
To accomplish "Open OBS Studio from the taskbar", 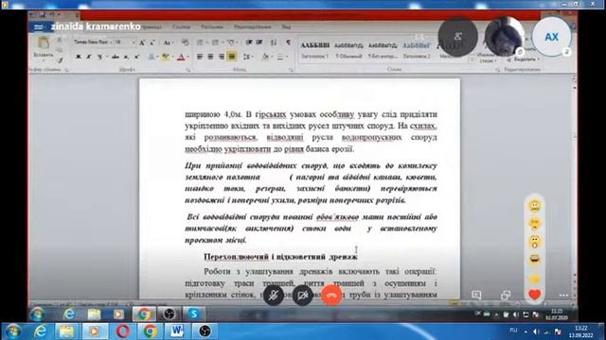I will pyautogui.click(x=205, y=331).
